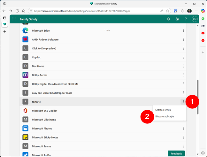
Task: Click the scrollbar down arrow
Action: click(198, 154)
